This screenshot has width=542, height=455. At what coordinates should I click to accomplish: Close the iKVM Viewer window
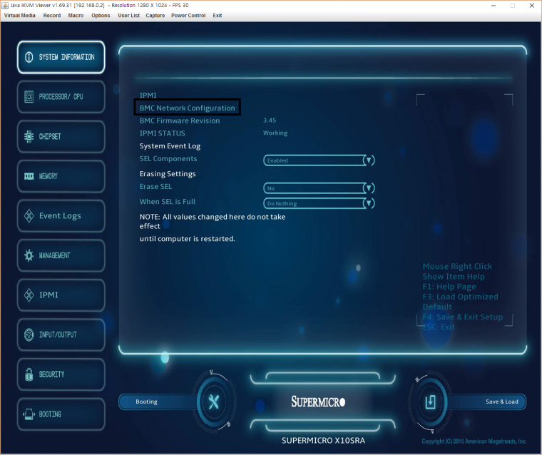click(x=531, y=6)
